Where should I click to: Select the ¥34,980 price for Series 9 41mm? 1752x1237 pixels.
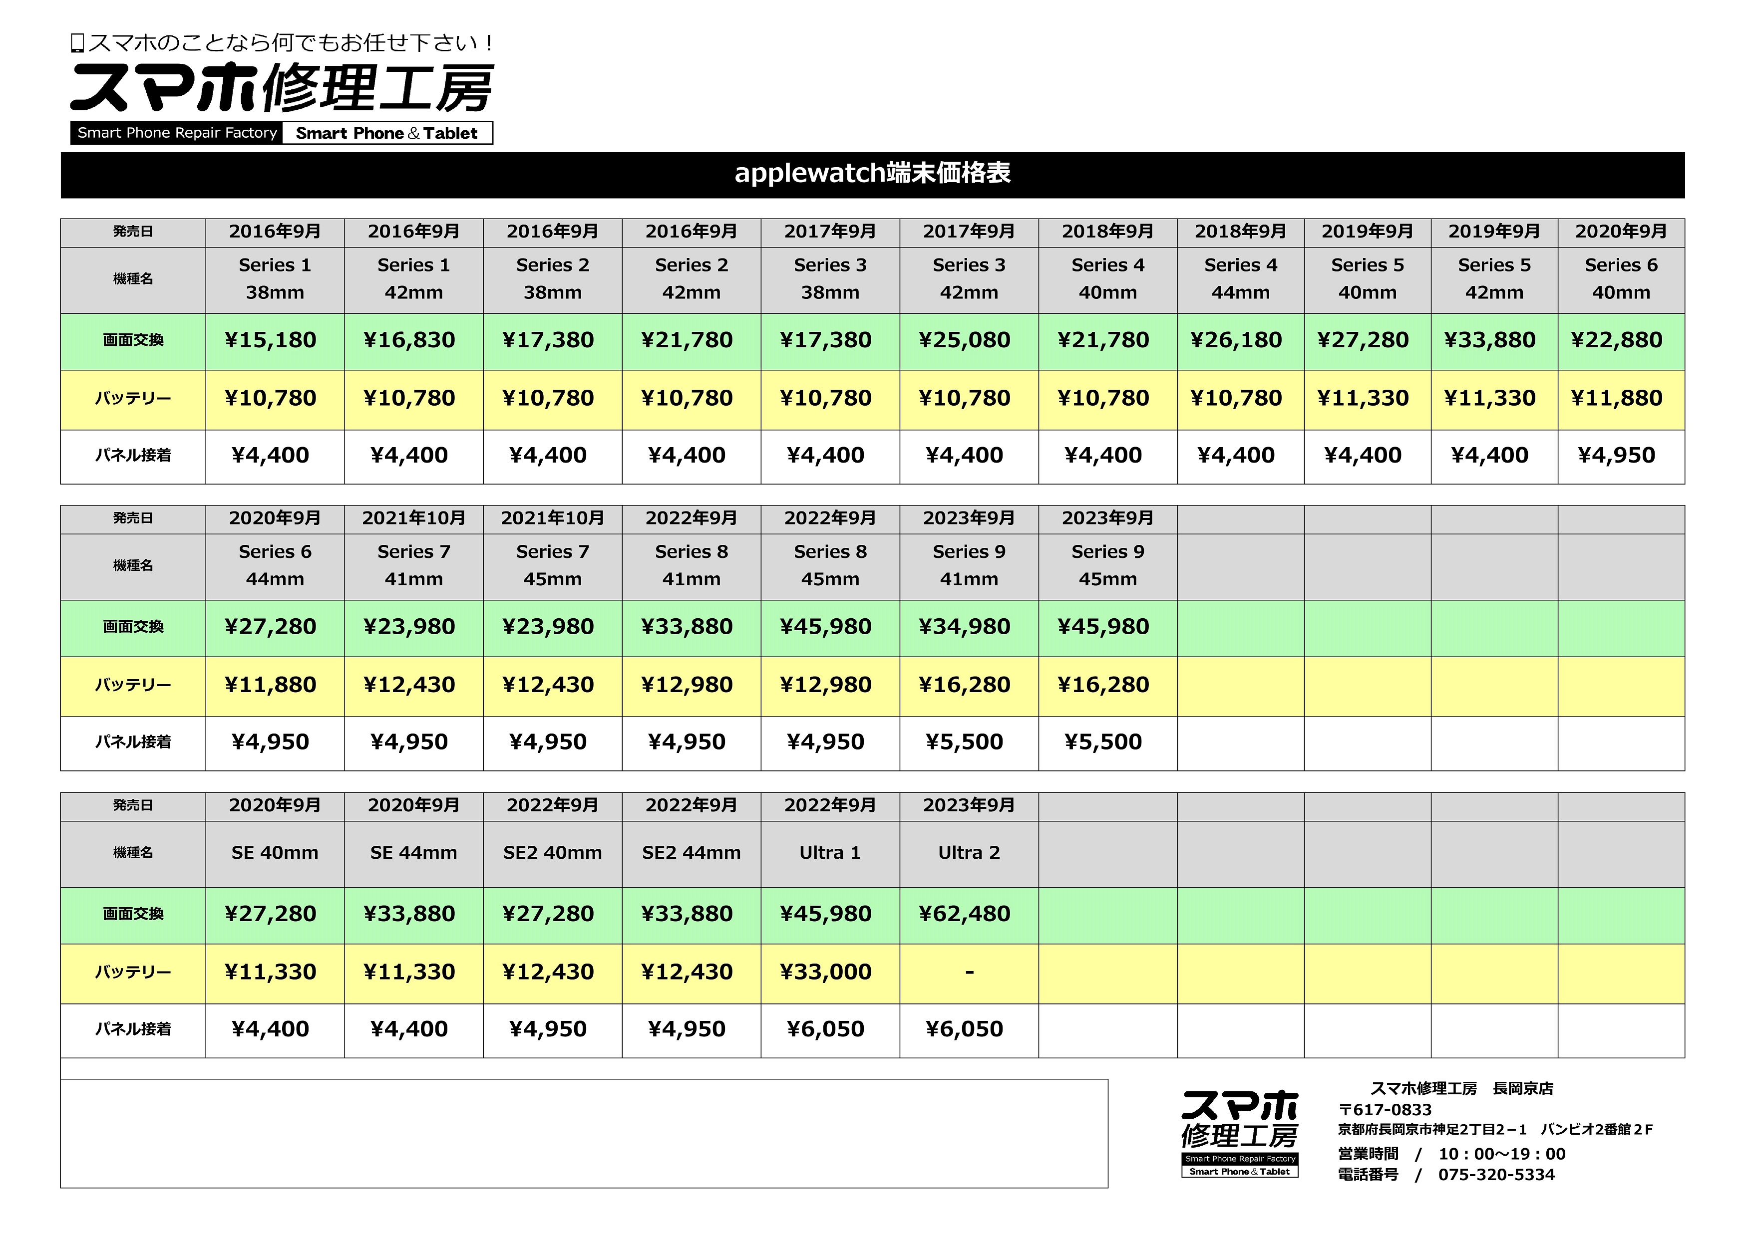click(965, 627)
